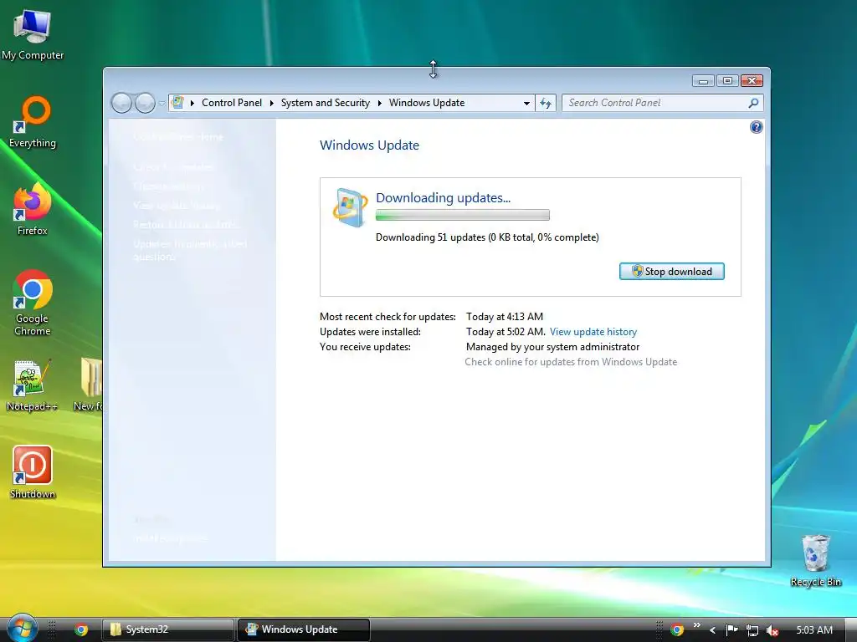This screenshot has width=857, height=642.
Task: Click 'Downloading 51 updates' status text
Action: click(x=487, y=237)
